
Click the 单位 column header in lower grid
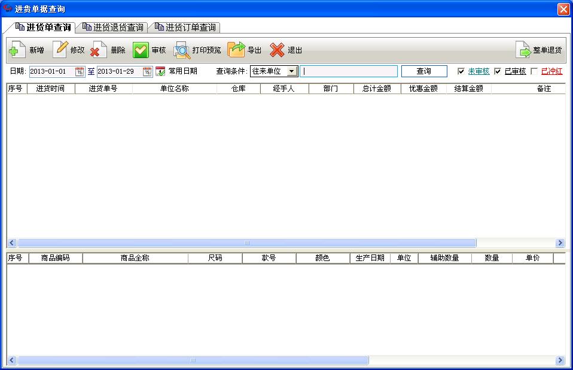click(404, 258)
